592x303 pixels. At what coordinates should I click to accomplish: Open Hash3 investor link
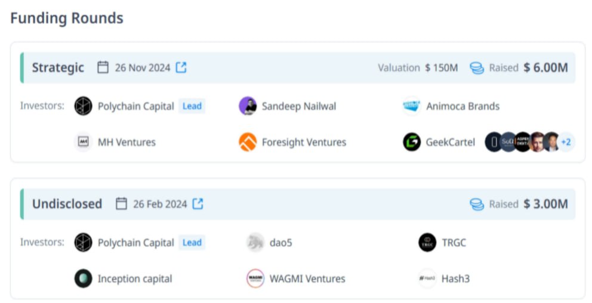pyautogui.click(x=455, y=279)
